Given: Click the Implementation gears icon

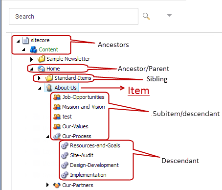Looking at the screenshot, I should (x=65, y=175).
